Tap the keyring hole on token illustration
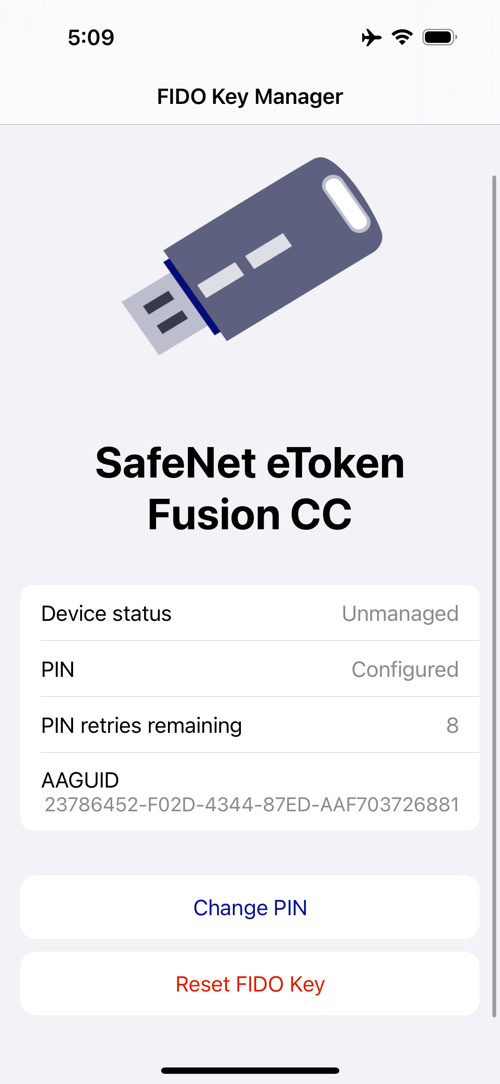The image size is (500, 1084). [346, 204]
